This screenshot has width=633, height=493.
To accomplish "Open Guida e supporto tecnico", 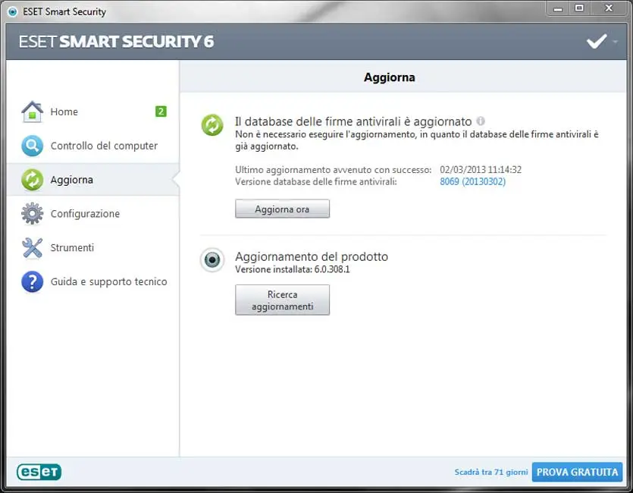I will (92, 281).
